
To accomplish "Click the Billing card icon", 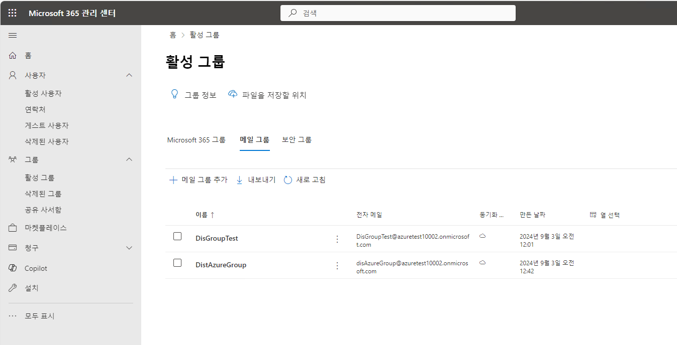I will [x=13, y=248].
